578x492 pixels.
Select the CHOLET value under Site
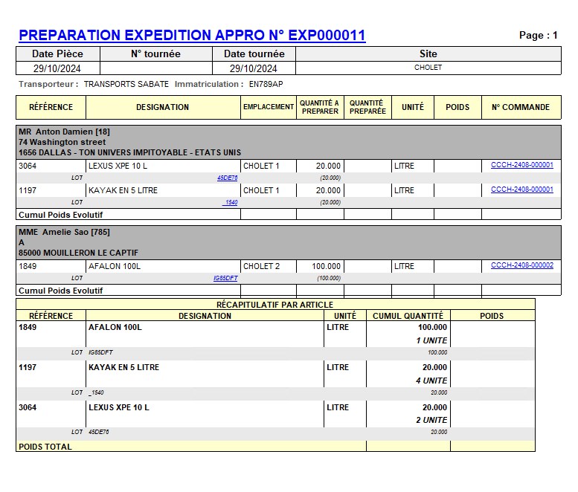click(x=428, y=68)
